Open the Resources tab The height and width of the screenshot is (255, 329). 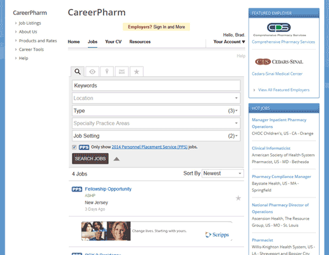140,42
